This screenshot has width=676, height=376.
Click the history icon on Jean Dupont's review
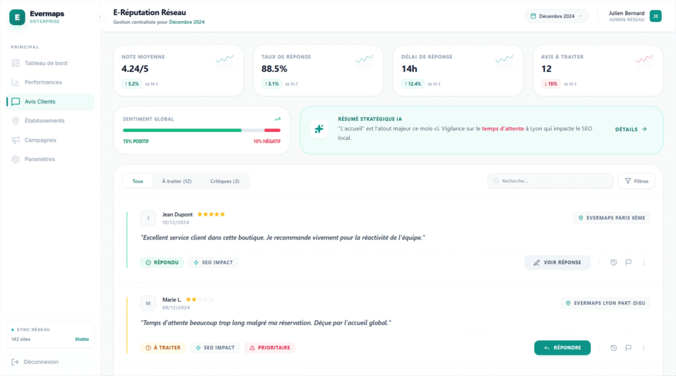click(x=613, y=263)
